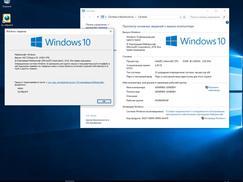Click the Forward arrow in the Система window
The image size is (243, 182).
(x=90, y=17)
